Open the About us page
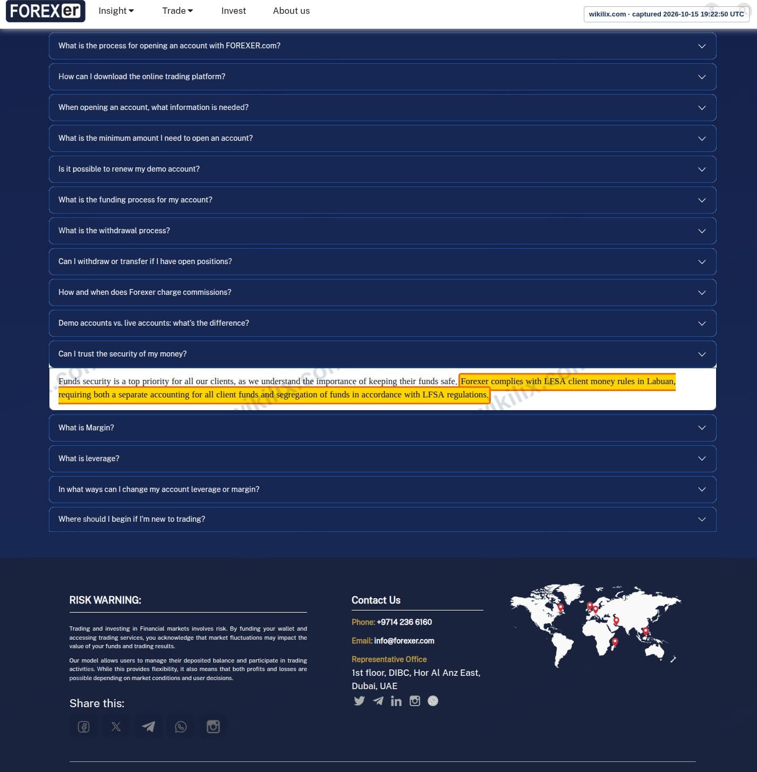 point(291,11)
